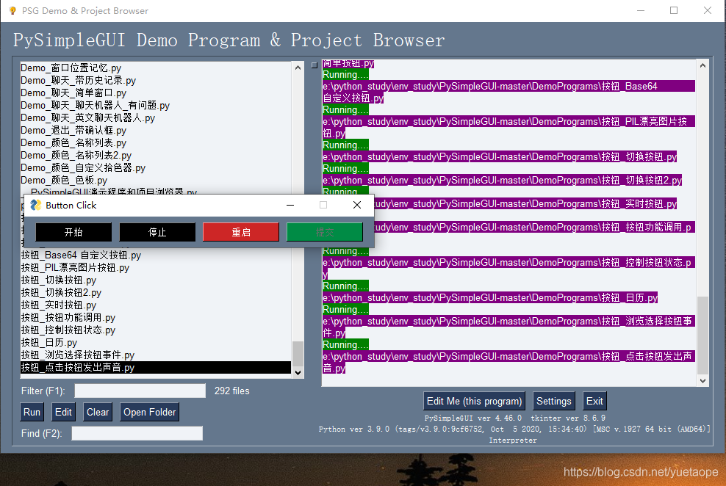Click the 开始 button in Button Click window
Viewport: 726px width, 486px height.
(73, 232)
